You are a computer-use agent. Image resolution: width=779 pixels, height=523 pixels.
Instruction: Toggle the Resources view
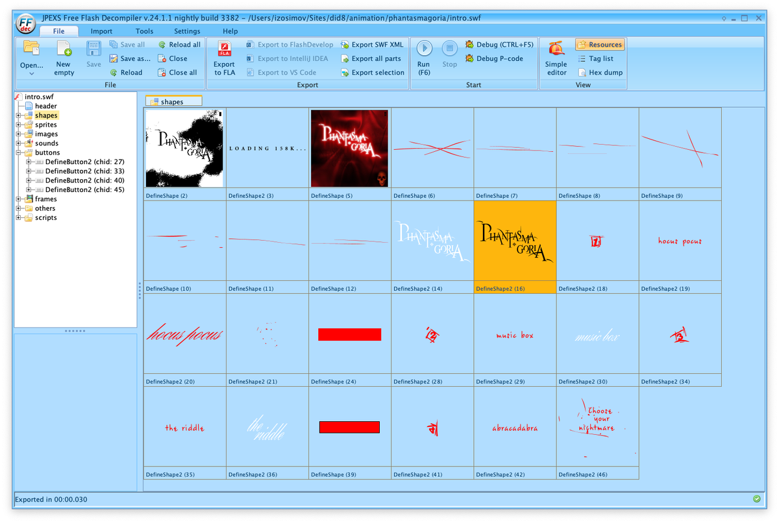tap(600, 45)
